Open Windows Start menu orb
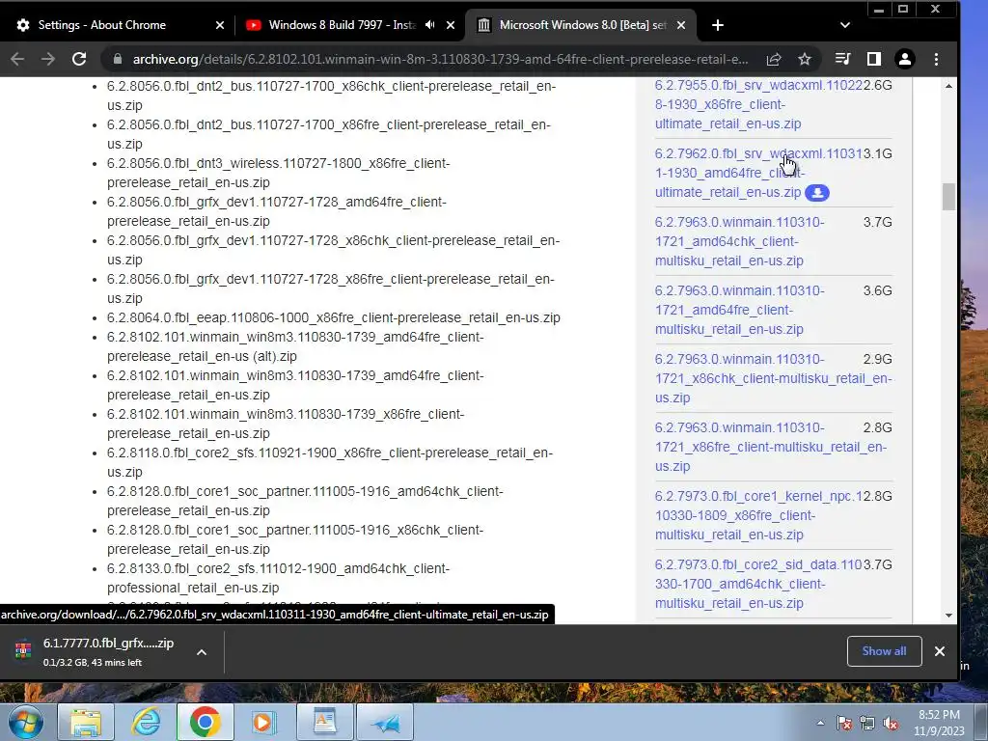The image size is (988, 741). (x=24, y=722)
